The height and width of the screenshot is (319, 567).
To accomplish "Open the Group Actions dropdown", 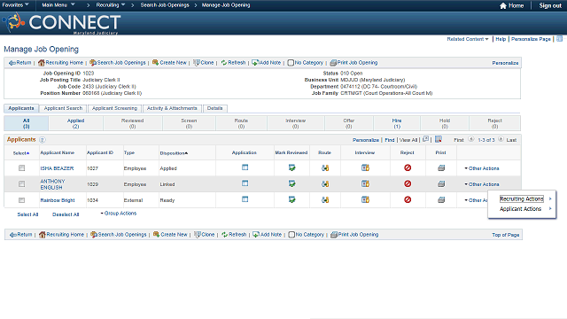I will (119, 214).
